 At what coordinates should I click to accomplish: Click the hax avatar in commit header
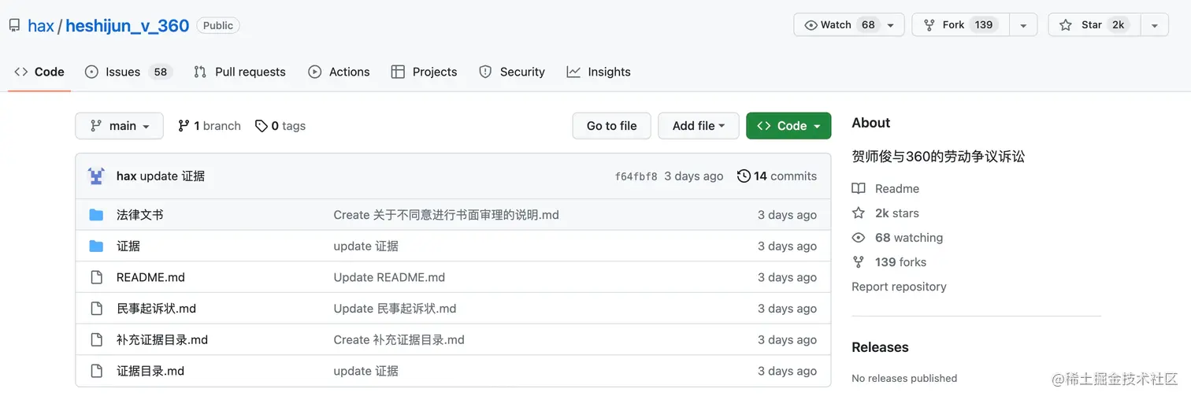[96, 176]
